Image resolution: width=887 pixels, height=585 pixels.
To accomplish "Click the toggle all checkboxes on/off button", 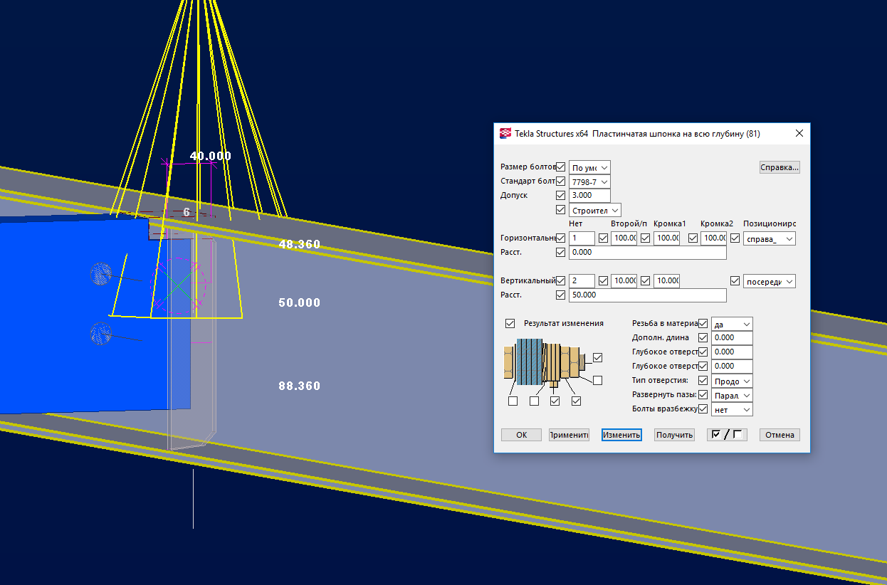I will (726, 435).
